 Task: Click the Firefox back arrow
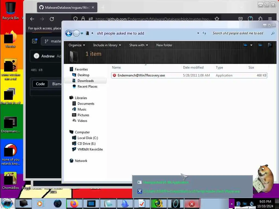[x=32, y=19]
